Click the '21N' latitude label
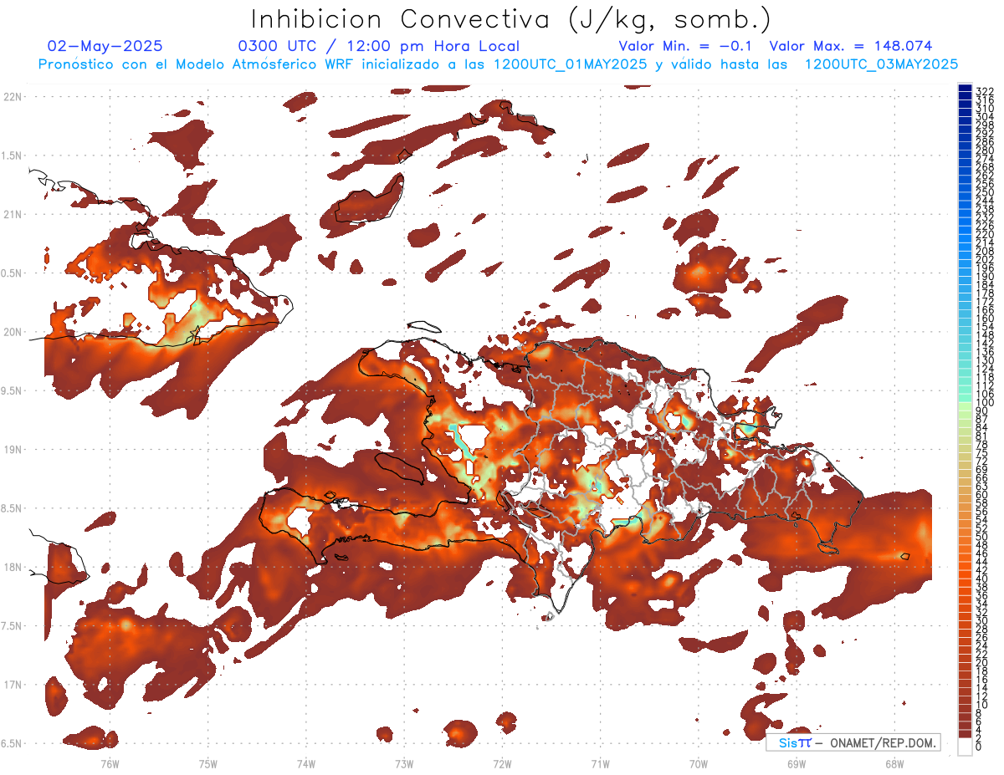The height and width of the screenshot is (775, 1004). 13,214
